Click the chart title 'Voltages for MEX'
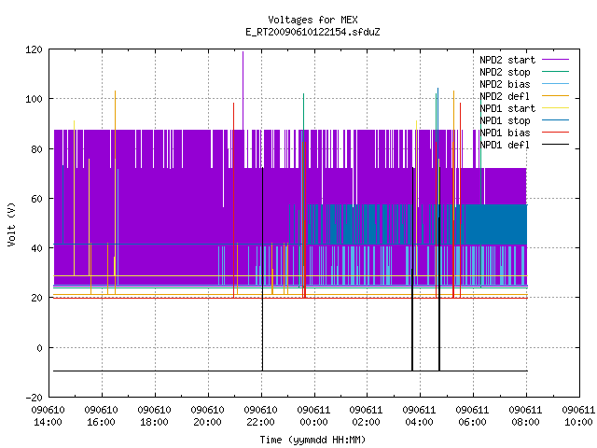Screen dimensions: 597x448 (312, 20)
